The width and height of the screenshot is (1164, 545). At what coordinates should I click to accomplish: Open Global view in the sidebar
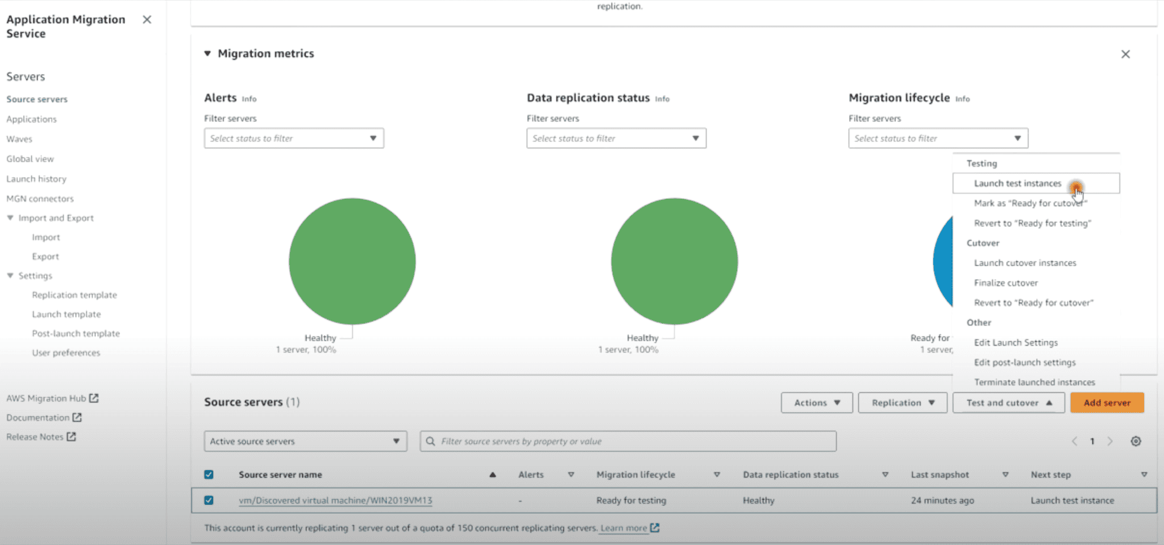point(30,159)
